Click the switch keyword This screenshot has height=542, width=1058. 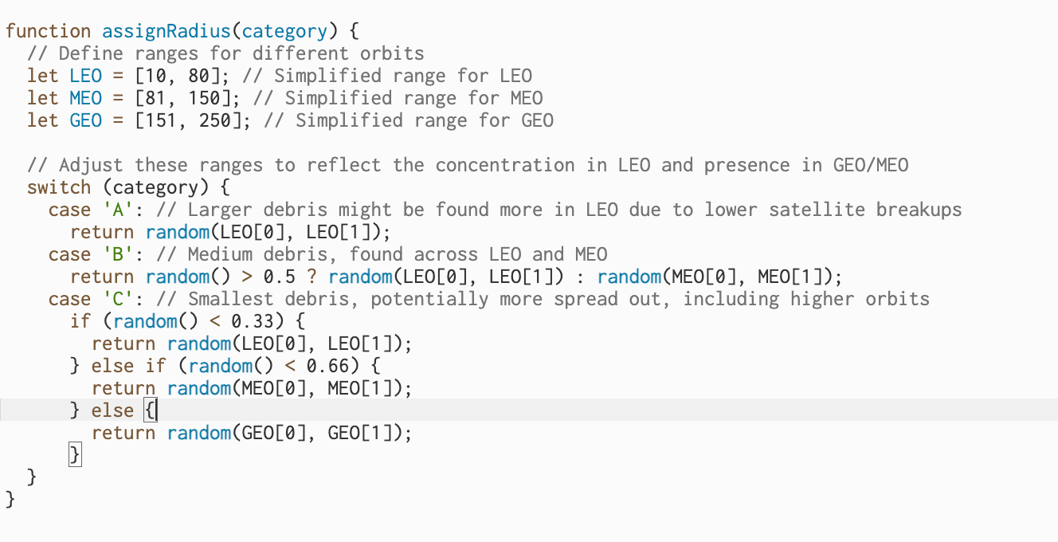(x=59, y=187)
